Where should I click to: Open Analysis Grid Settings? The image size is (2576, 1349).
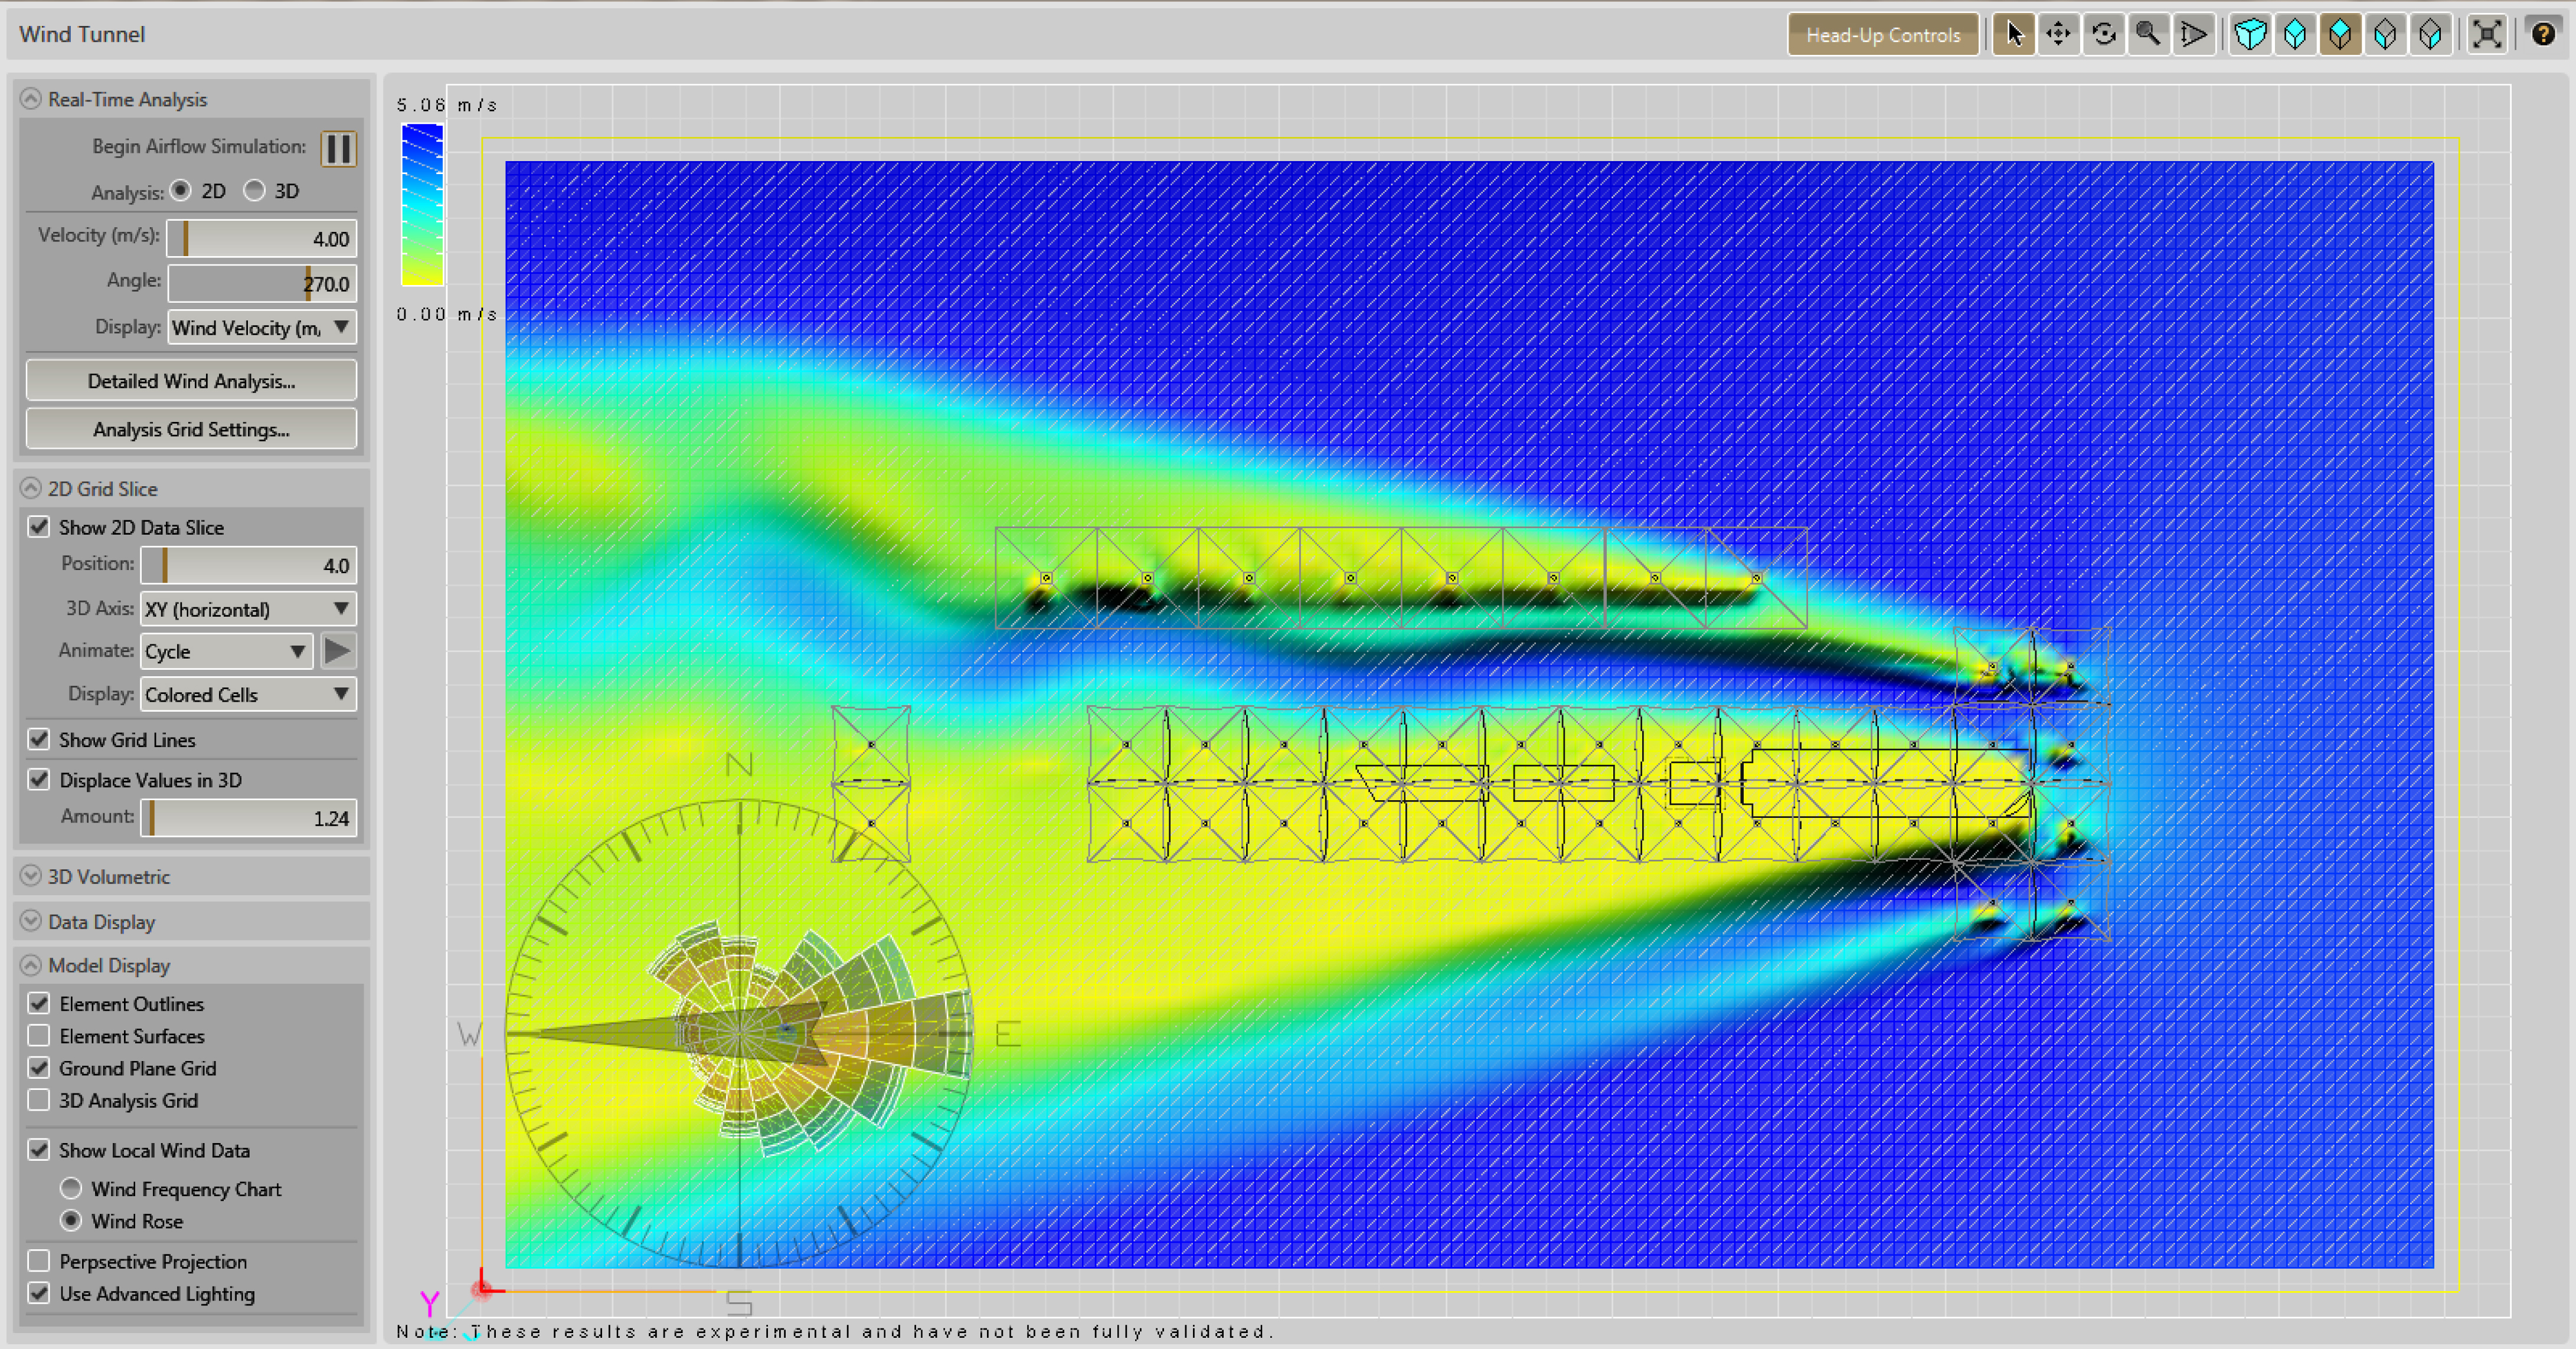[x=191, y=429]
